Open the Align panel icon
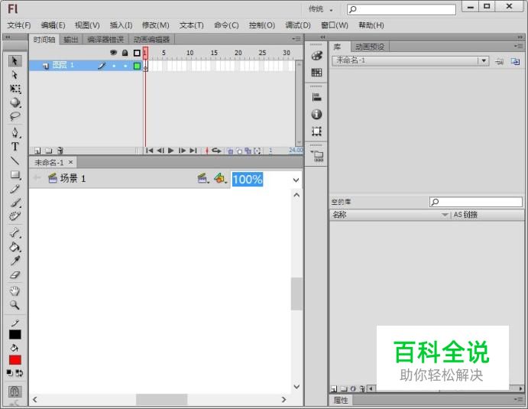 (316, 98)
